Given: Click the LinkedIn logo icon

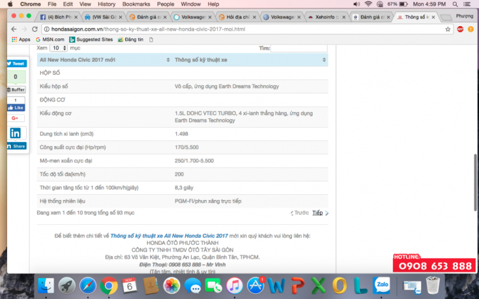Looking at the screenshot, I should [15, 134].
